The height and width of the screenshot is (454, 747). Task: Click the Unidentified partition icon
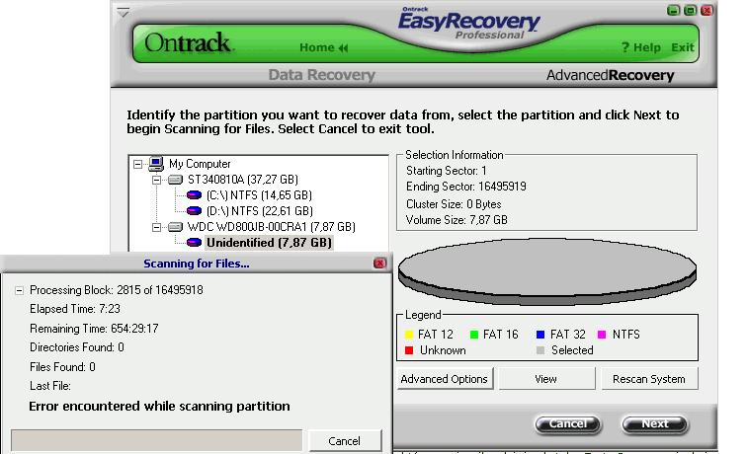coord(194,243)
